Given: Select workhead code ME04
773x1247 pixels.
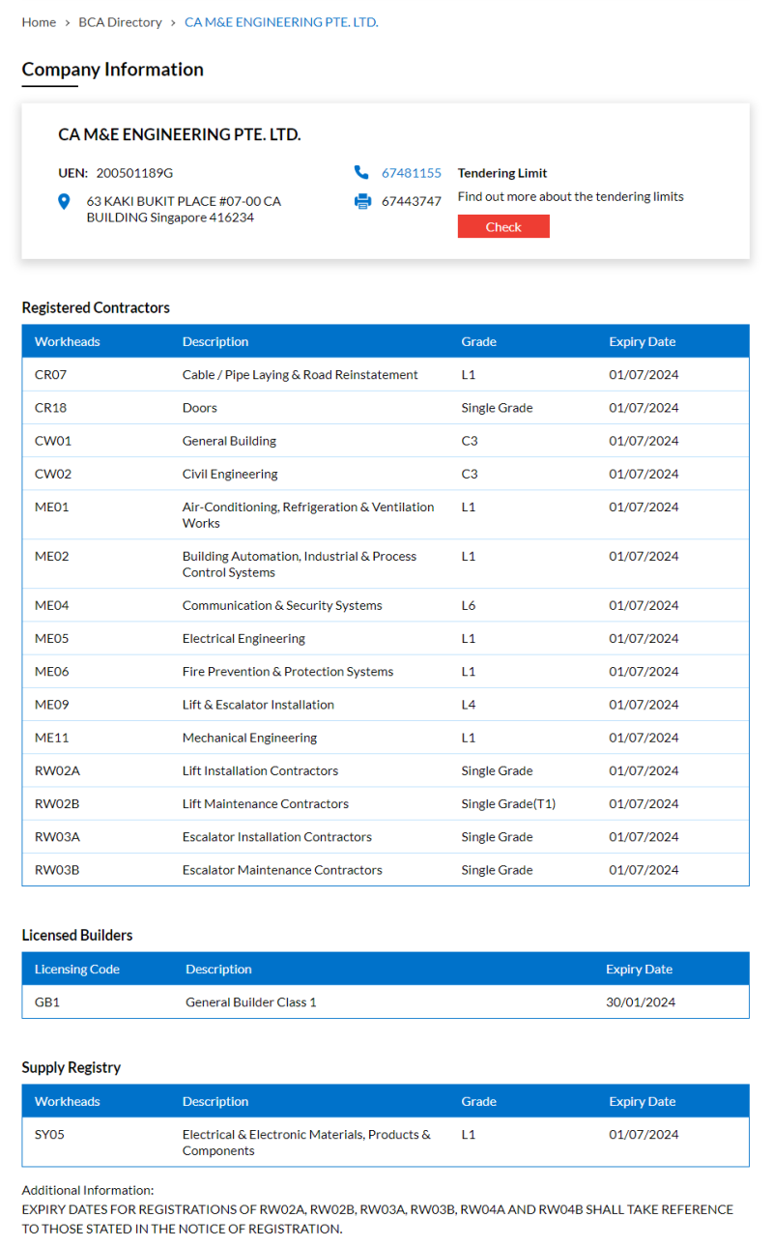Looking at the screenshot, I should pos(52,605).
